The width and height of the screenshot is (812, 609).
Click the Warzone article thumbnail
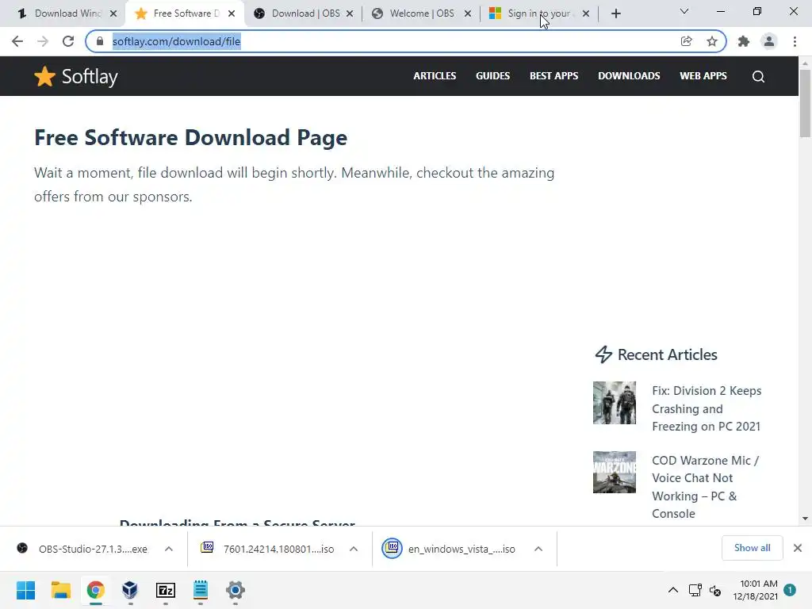(615, 473)
